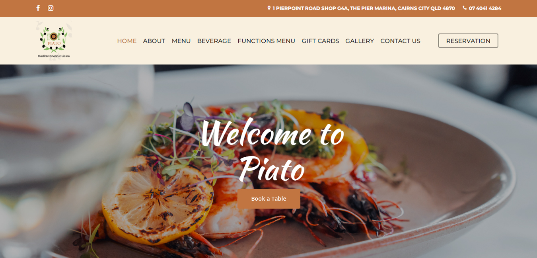The image size is (537, 258).
Task: Click the phone handset icon
Action: pyautogui.click(x=465, y=8)
